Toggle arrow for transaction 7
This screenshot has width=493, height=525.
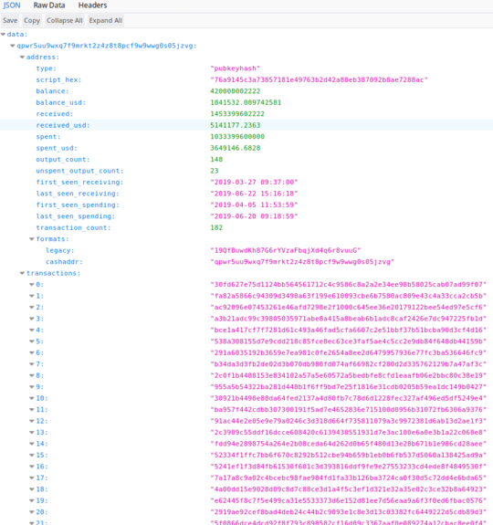[x=32, y=364]
